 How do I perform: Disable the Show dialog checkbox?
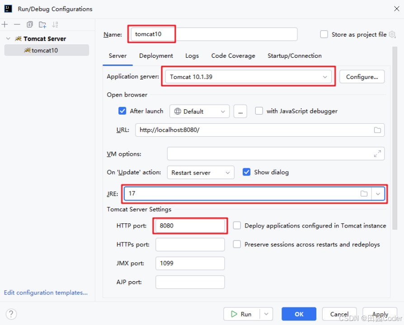(247, 172)
